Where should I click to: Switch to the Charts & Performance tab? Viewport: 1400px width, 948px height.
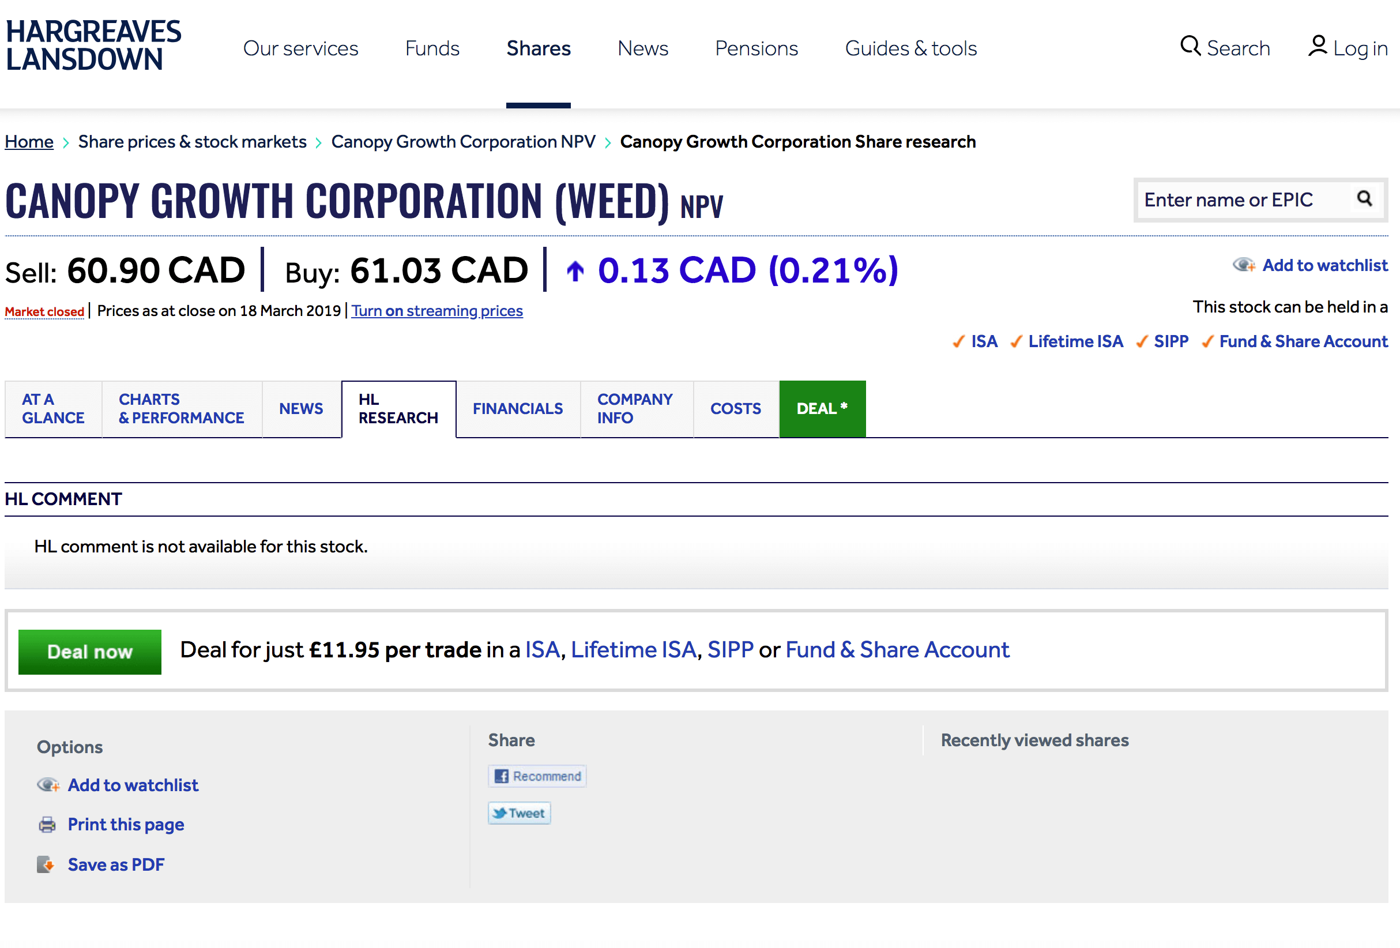(181, 409)
